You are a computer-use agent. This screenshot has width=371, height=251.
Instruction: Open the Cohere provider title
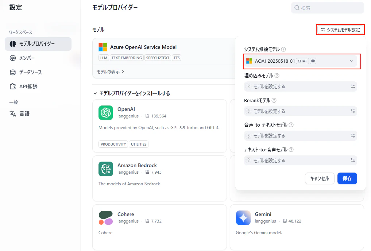click(125, 214)
